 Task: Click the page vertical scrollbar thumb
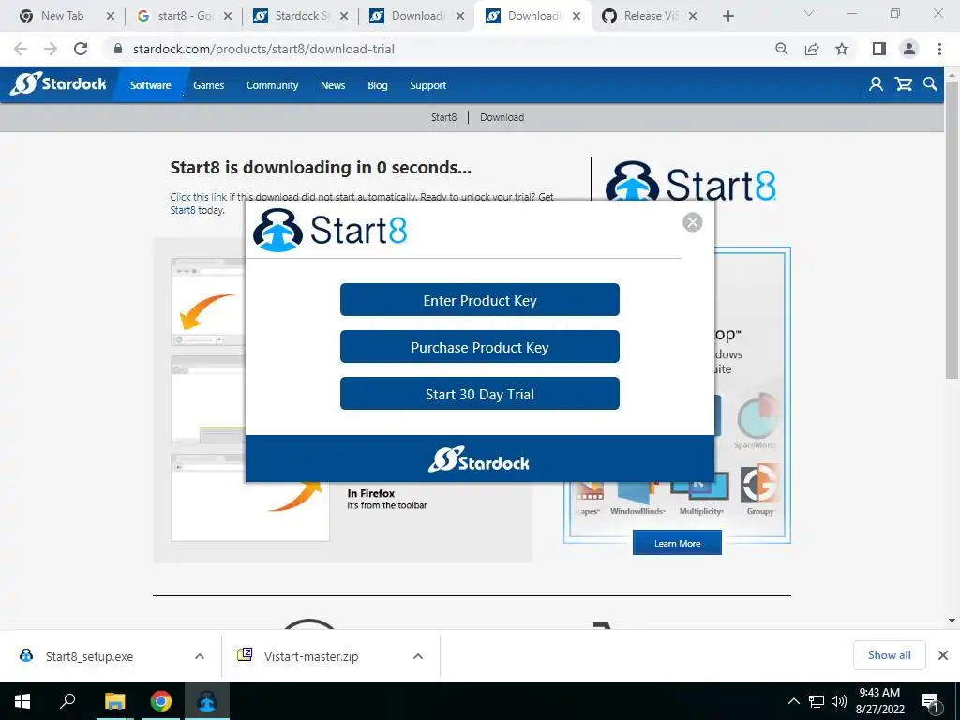952,230
